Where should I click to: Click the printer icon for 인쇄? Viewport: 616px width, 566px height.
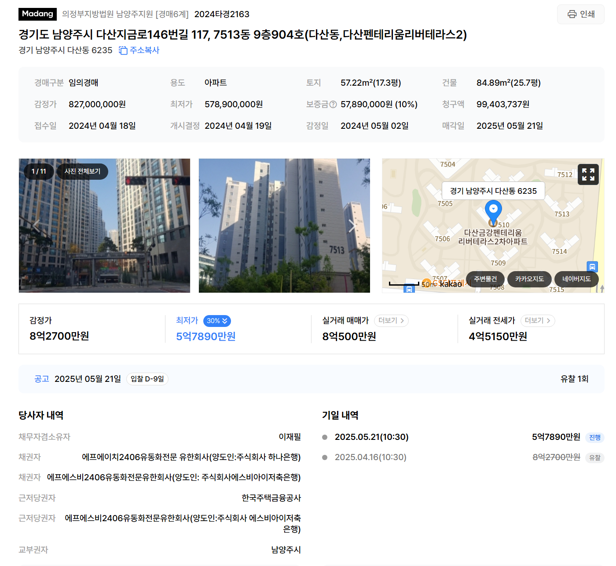(572, 14)
